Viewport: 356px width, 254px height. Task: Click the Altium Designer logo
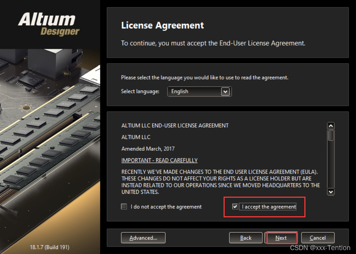(48, 24)
